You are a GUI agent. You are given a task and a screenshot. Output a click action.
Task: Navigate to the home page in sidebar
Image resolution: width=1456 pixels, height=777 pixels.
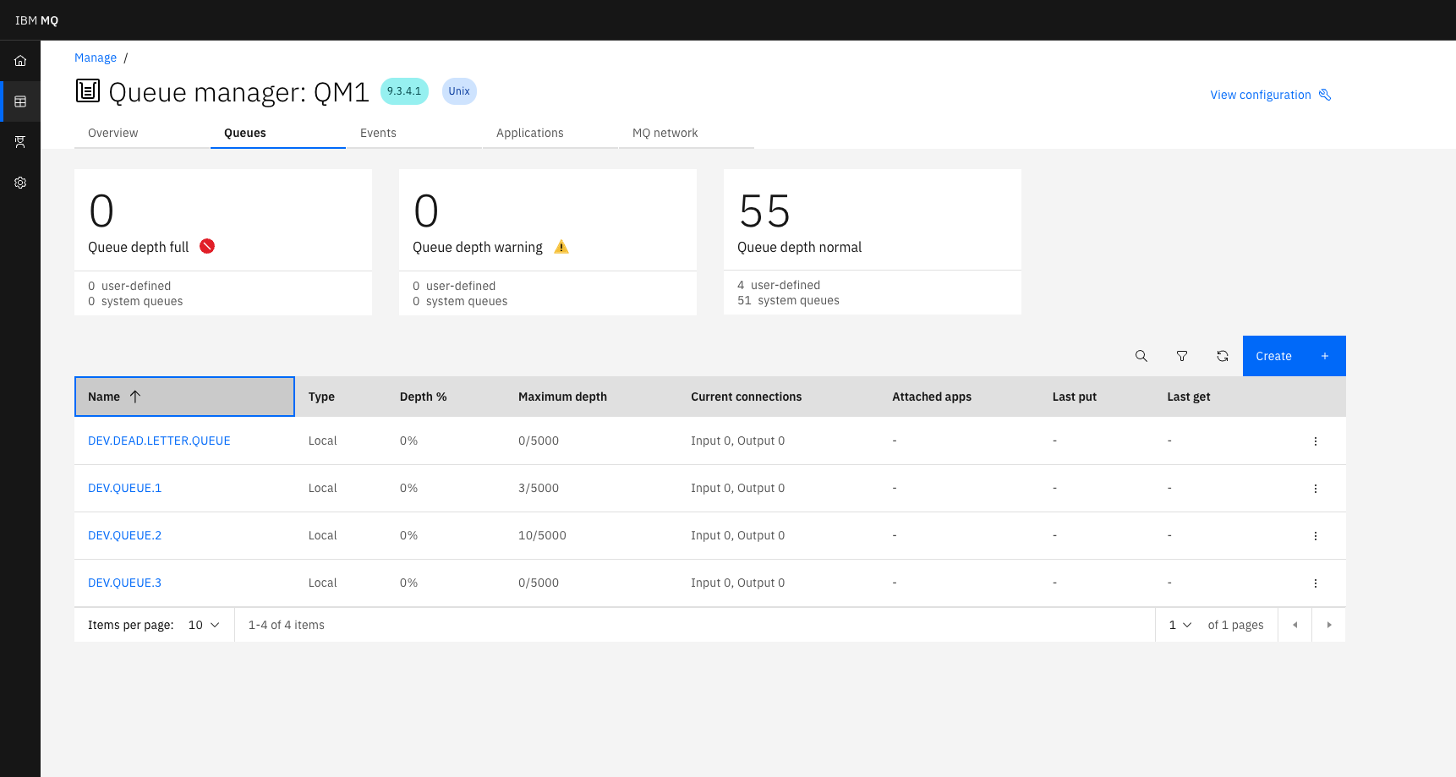[19, 60]
